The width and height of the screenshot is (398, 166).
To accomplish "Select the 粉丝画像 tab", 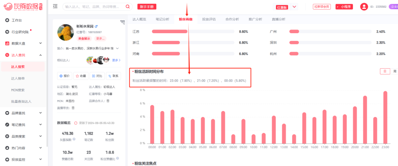I will pos(186,19).
